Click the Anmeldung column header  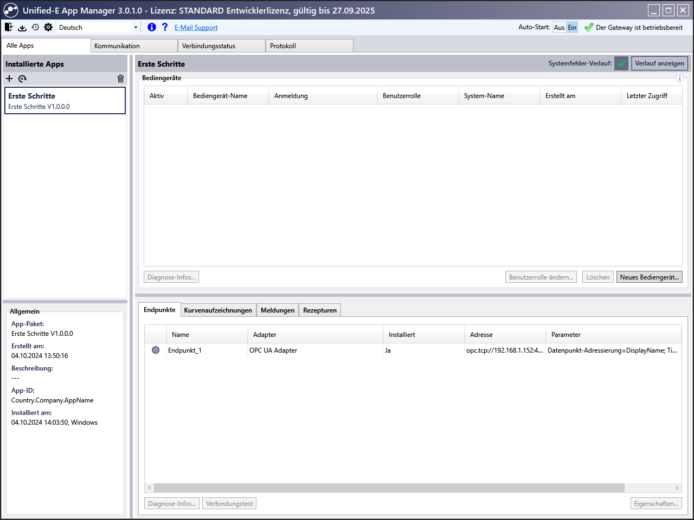pos(323,95)
